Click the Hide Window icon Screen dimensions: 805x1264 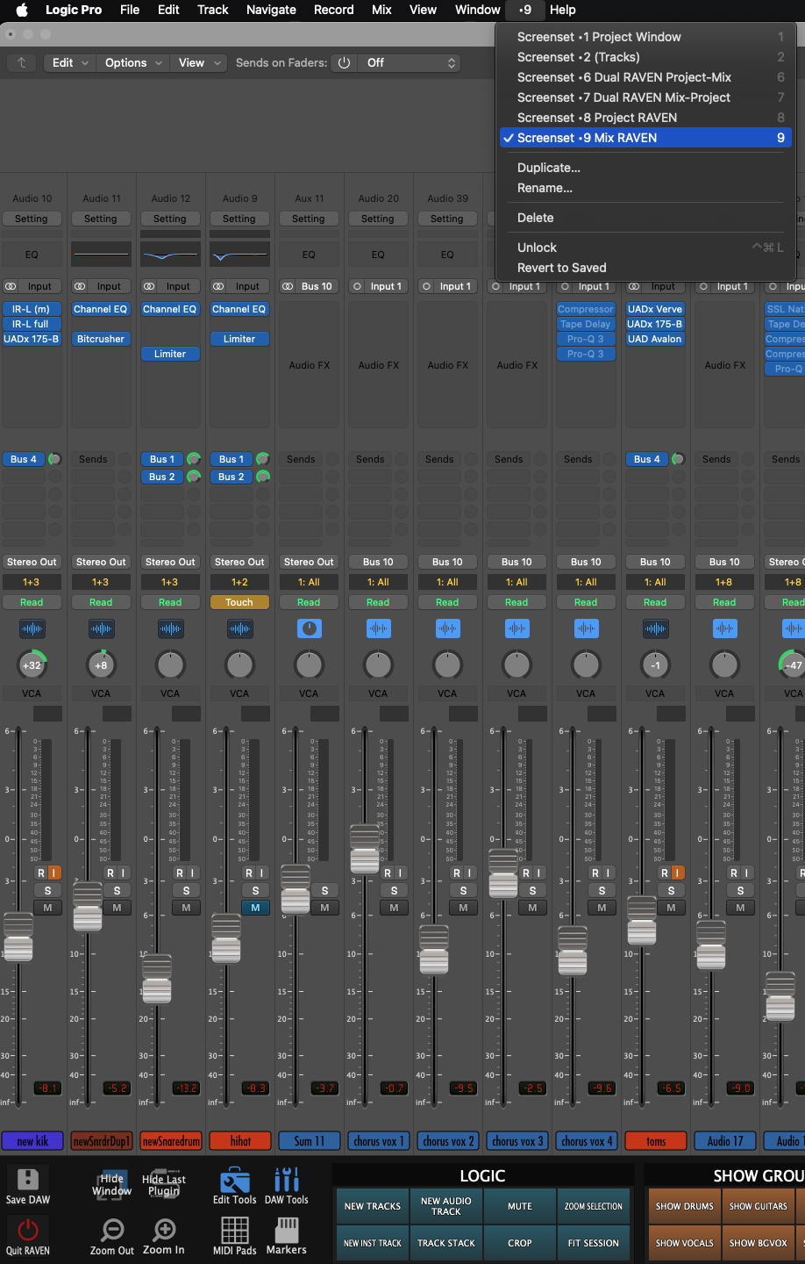click(x=112, y=1184)
